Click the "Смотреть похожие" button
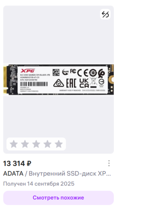 click(59, 198)
